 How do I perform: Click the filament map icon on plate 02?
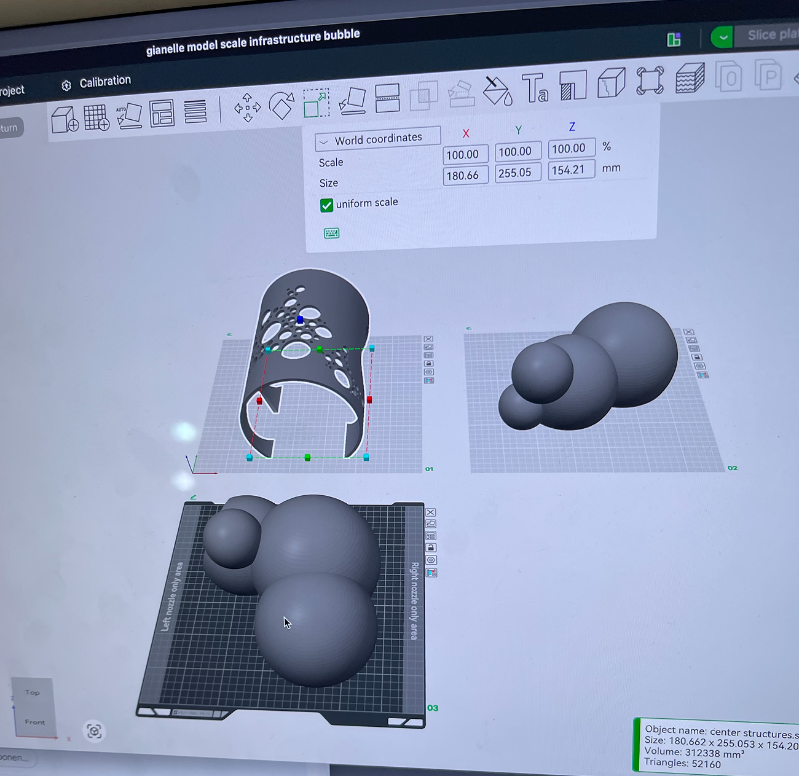click(703, 375)
